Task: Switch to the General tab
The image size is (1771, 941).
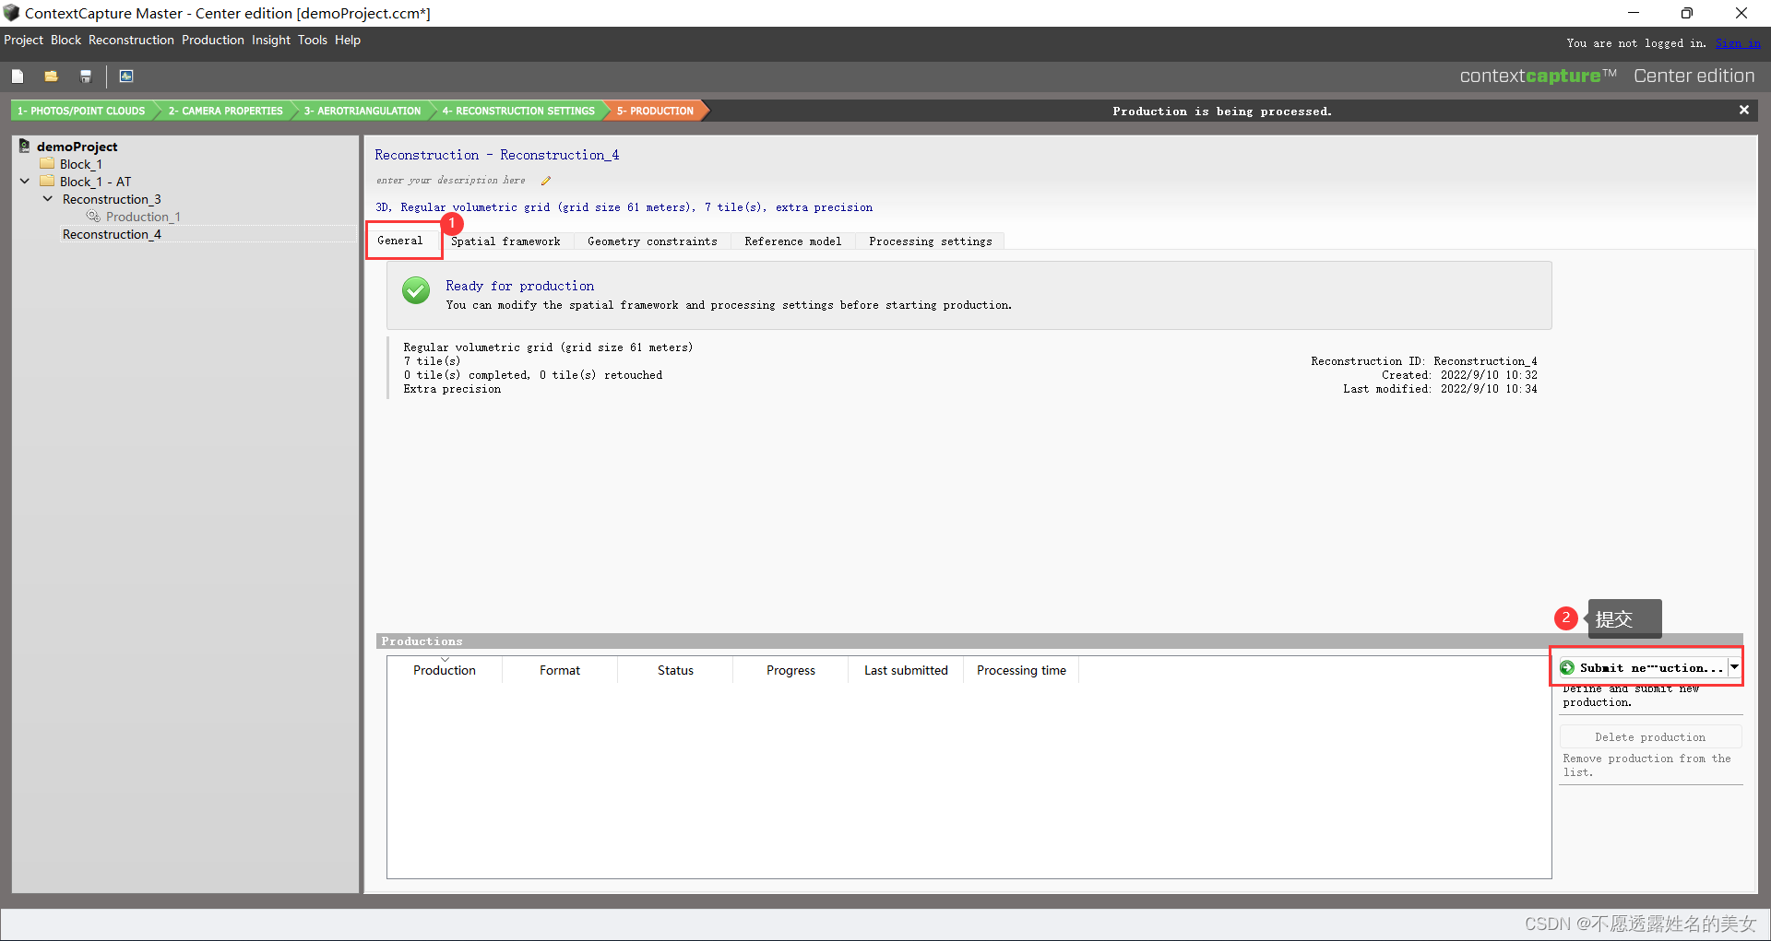Action: click(x=400, y=241)
